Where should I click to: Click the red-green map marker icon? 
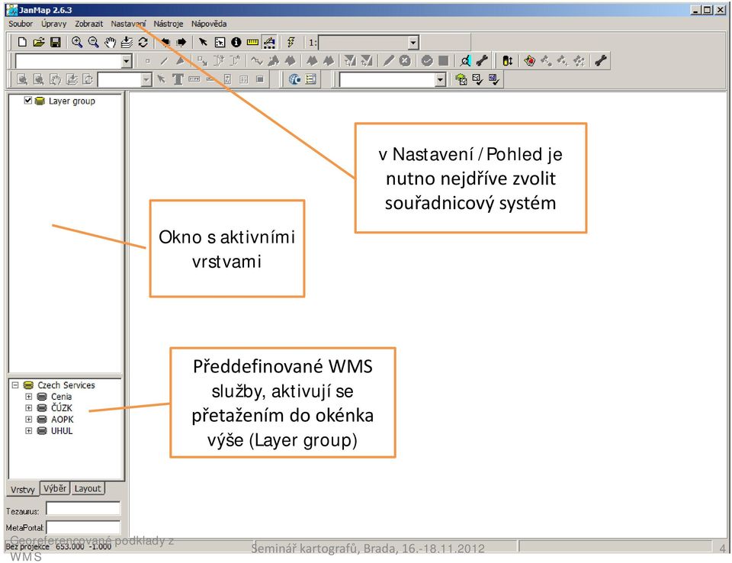529,61
